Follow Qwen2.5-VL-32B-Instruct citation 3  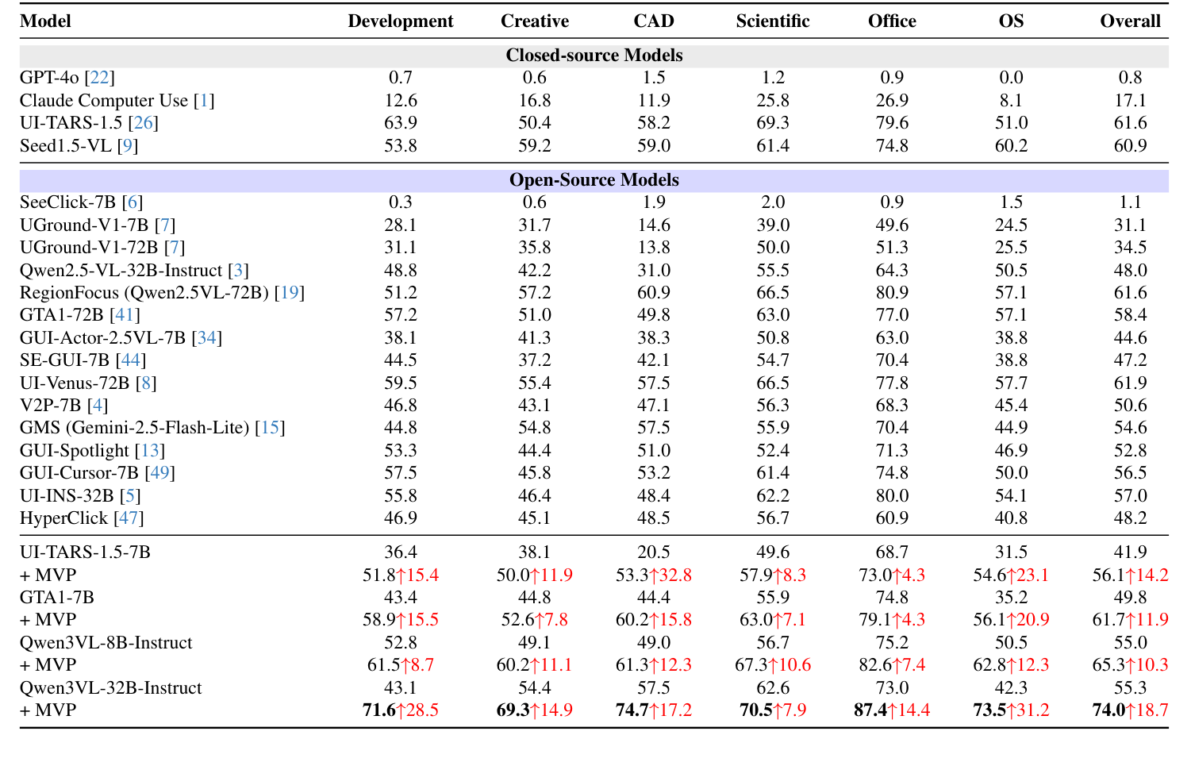click(238, 271)
